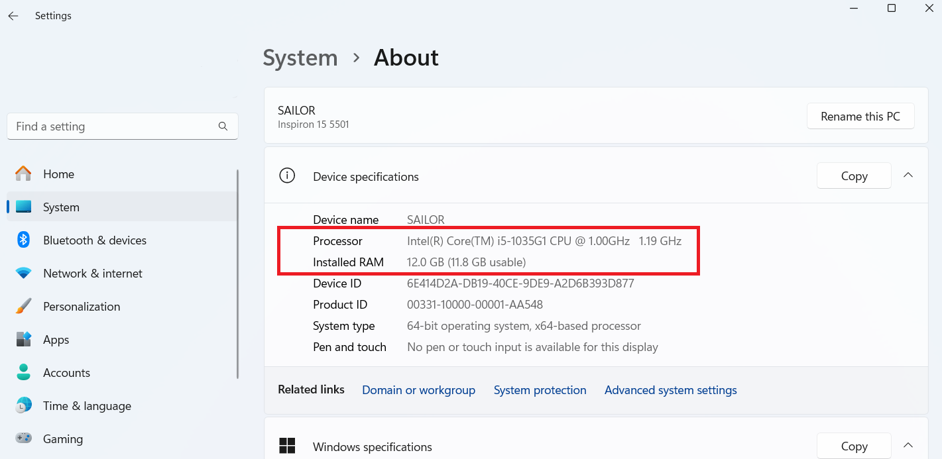Screen dimensions: 942x459
Task: Open Time & language settings
Action: 122,405
